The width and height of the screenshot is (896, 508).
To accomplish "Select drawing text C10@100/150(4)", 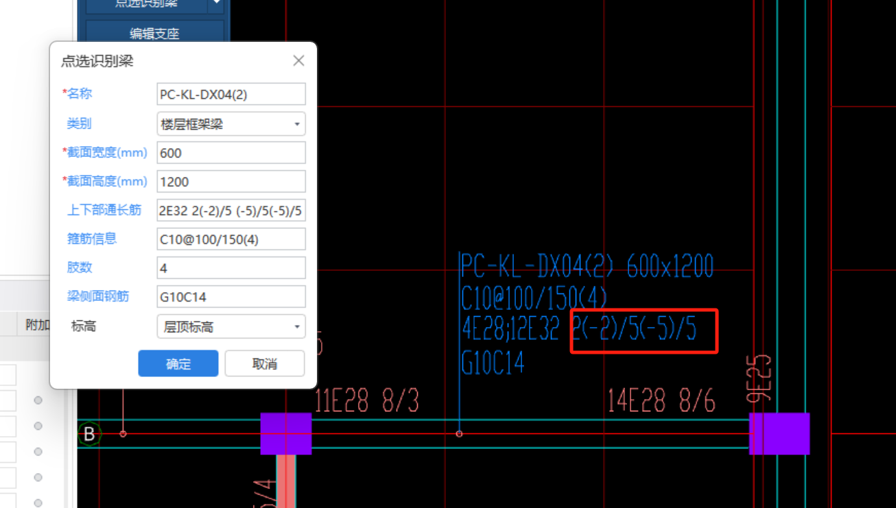I will (534, 298).
